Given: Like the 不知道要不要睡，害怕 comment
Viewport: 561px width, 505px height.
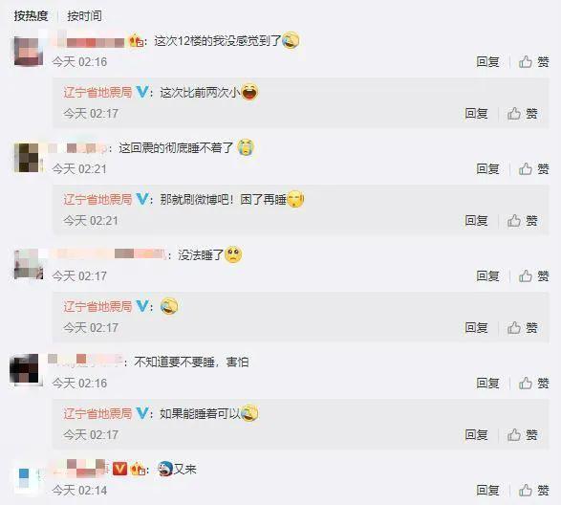Looking at the screenshot, I should click(534, 384).
